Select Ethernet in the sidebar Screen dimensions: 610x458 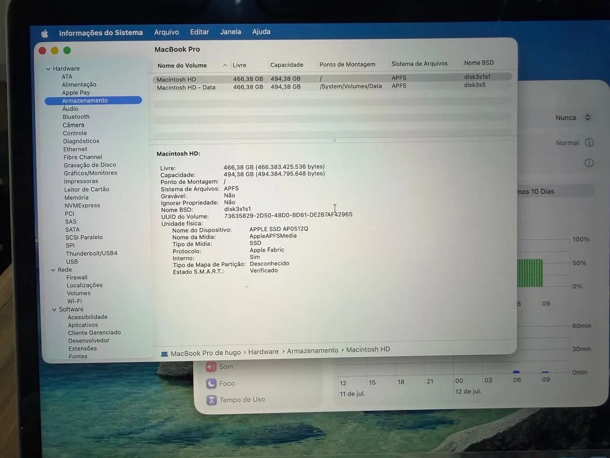(x=75, y=149)
